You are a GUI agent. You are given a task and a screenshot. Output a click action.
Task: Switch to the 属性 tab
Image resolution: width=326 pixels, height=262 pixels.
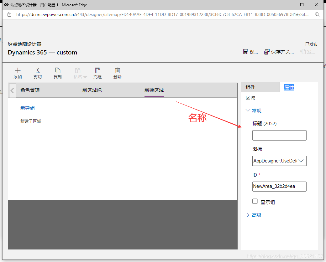point(289,88)
